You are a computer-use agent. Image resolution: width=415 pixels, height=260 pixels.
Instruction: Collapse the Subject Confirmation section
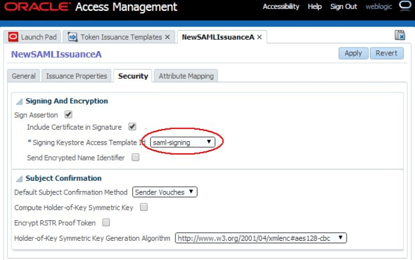20,178
